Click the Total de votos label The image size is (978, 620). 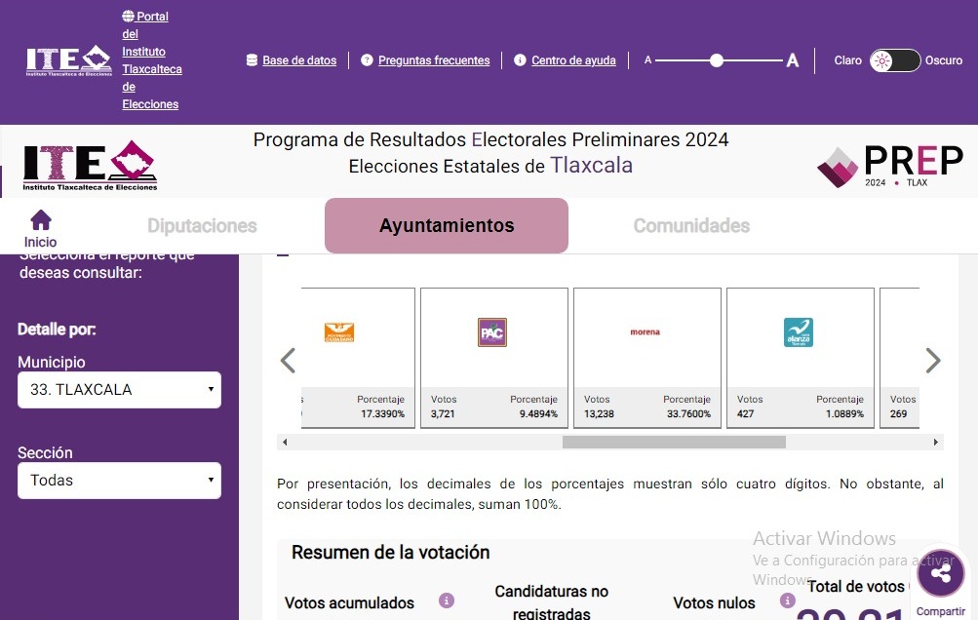coord(856,586)
